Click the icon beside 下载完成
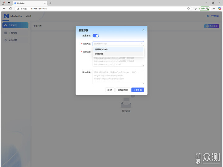223x167 pixels. coord(6,33)
